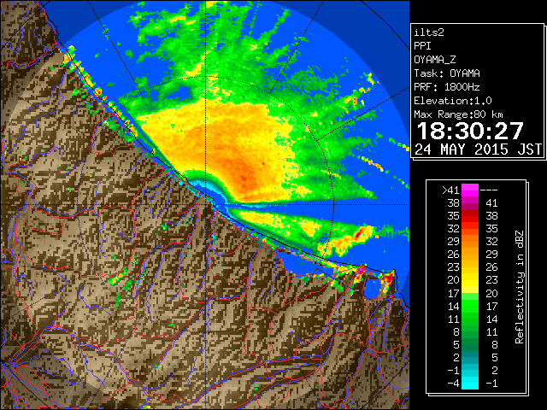This screenshot has width=547, height=410.
Task: Select the 24 MAY 2015 JST date
Action: click(478, 149)
